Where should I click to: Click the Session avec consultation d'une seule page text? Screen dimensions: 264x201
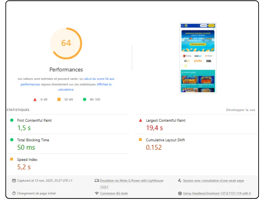pos(213,180)
